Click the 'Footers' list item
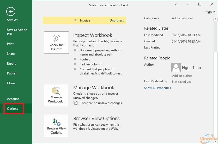This screenshot has width=218, height=144. coord(85,59)
